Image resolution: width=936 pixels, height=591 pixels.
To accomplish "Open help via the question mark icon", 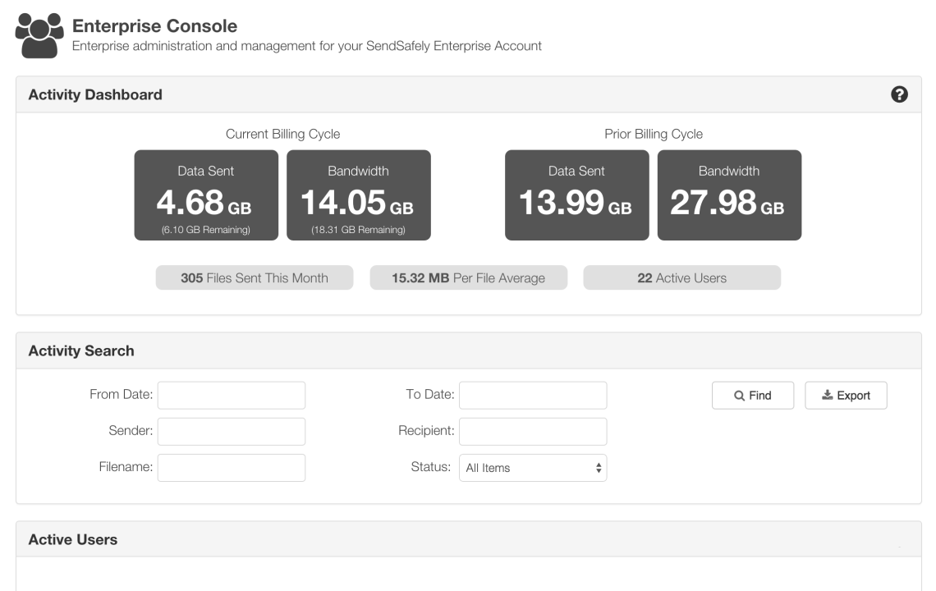I will [899, 94].
